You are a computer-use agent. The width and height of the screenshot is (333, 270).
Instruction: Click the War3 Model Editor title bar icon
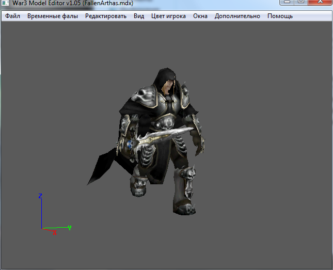pos(5,3)
